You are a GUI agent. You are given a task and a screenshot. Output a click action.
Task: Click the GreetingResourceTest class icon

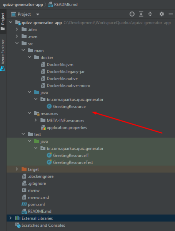(x=49, y=162)
